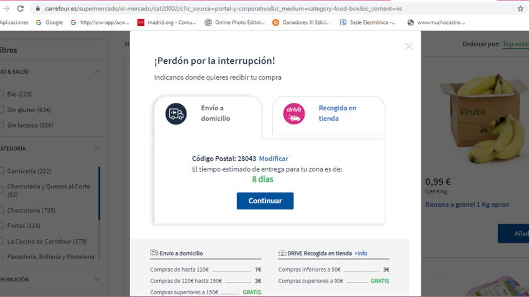Open the madrid.org bookmark
This screenshot has height=297, width=529.
pyautogui.click(x=167, y=22)
